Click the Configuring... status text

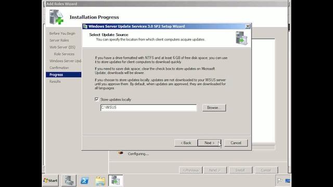(138, 154)
